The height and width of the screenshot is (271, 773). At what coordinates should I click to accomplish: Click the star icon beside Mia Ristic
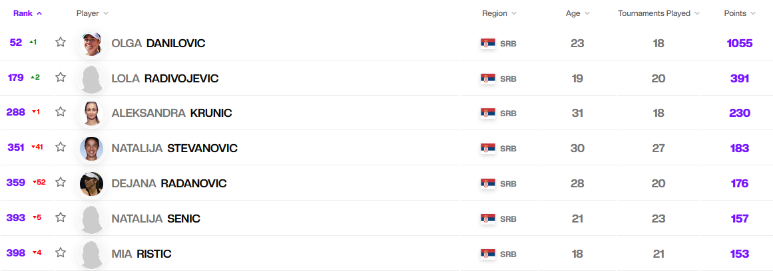pos(61,252)
